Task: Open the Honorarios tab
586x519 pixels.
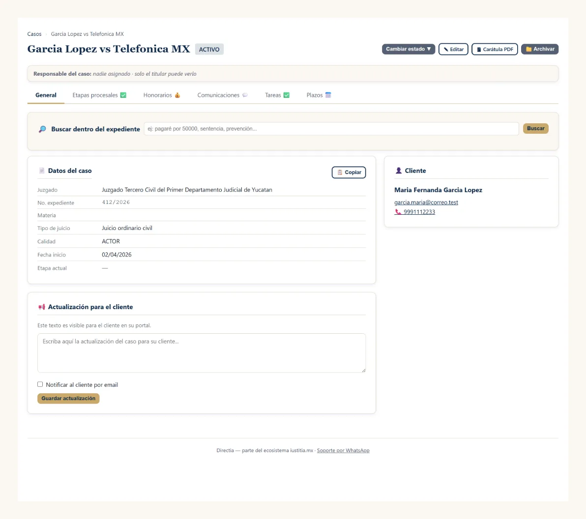Action: click(162, 95)
